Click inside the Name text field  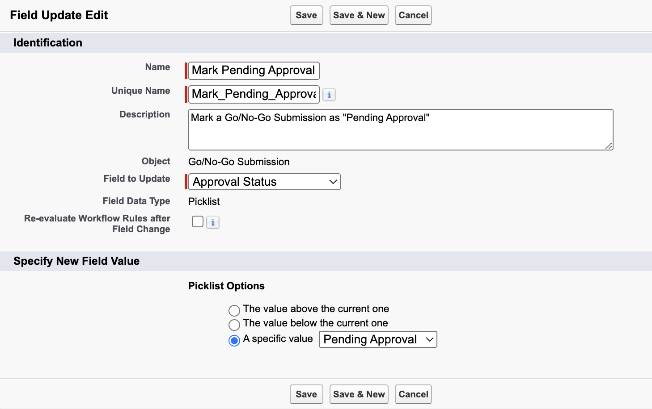[x=253, y=70]
